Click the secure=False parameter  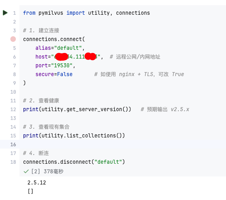(x=54, y=74)
